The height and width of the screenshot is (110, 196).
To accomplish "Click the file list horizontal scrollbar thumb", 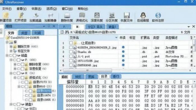I will pos(87,71).
